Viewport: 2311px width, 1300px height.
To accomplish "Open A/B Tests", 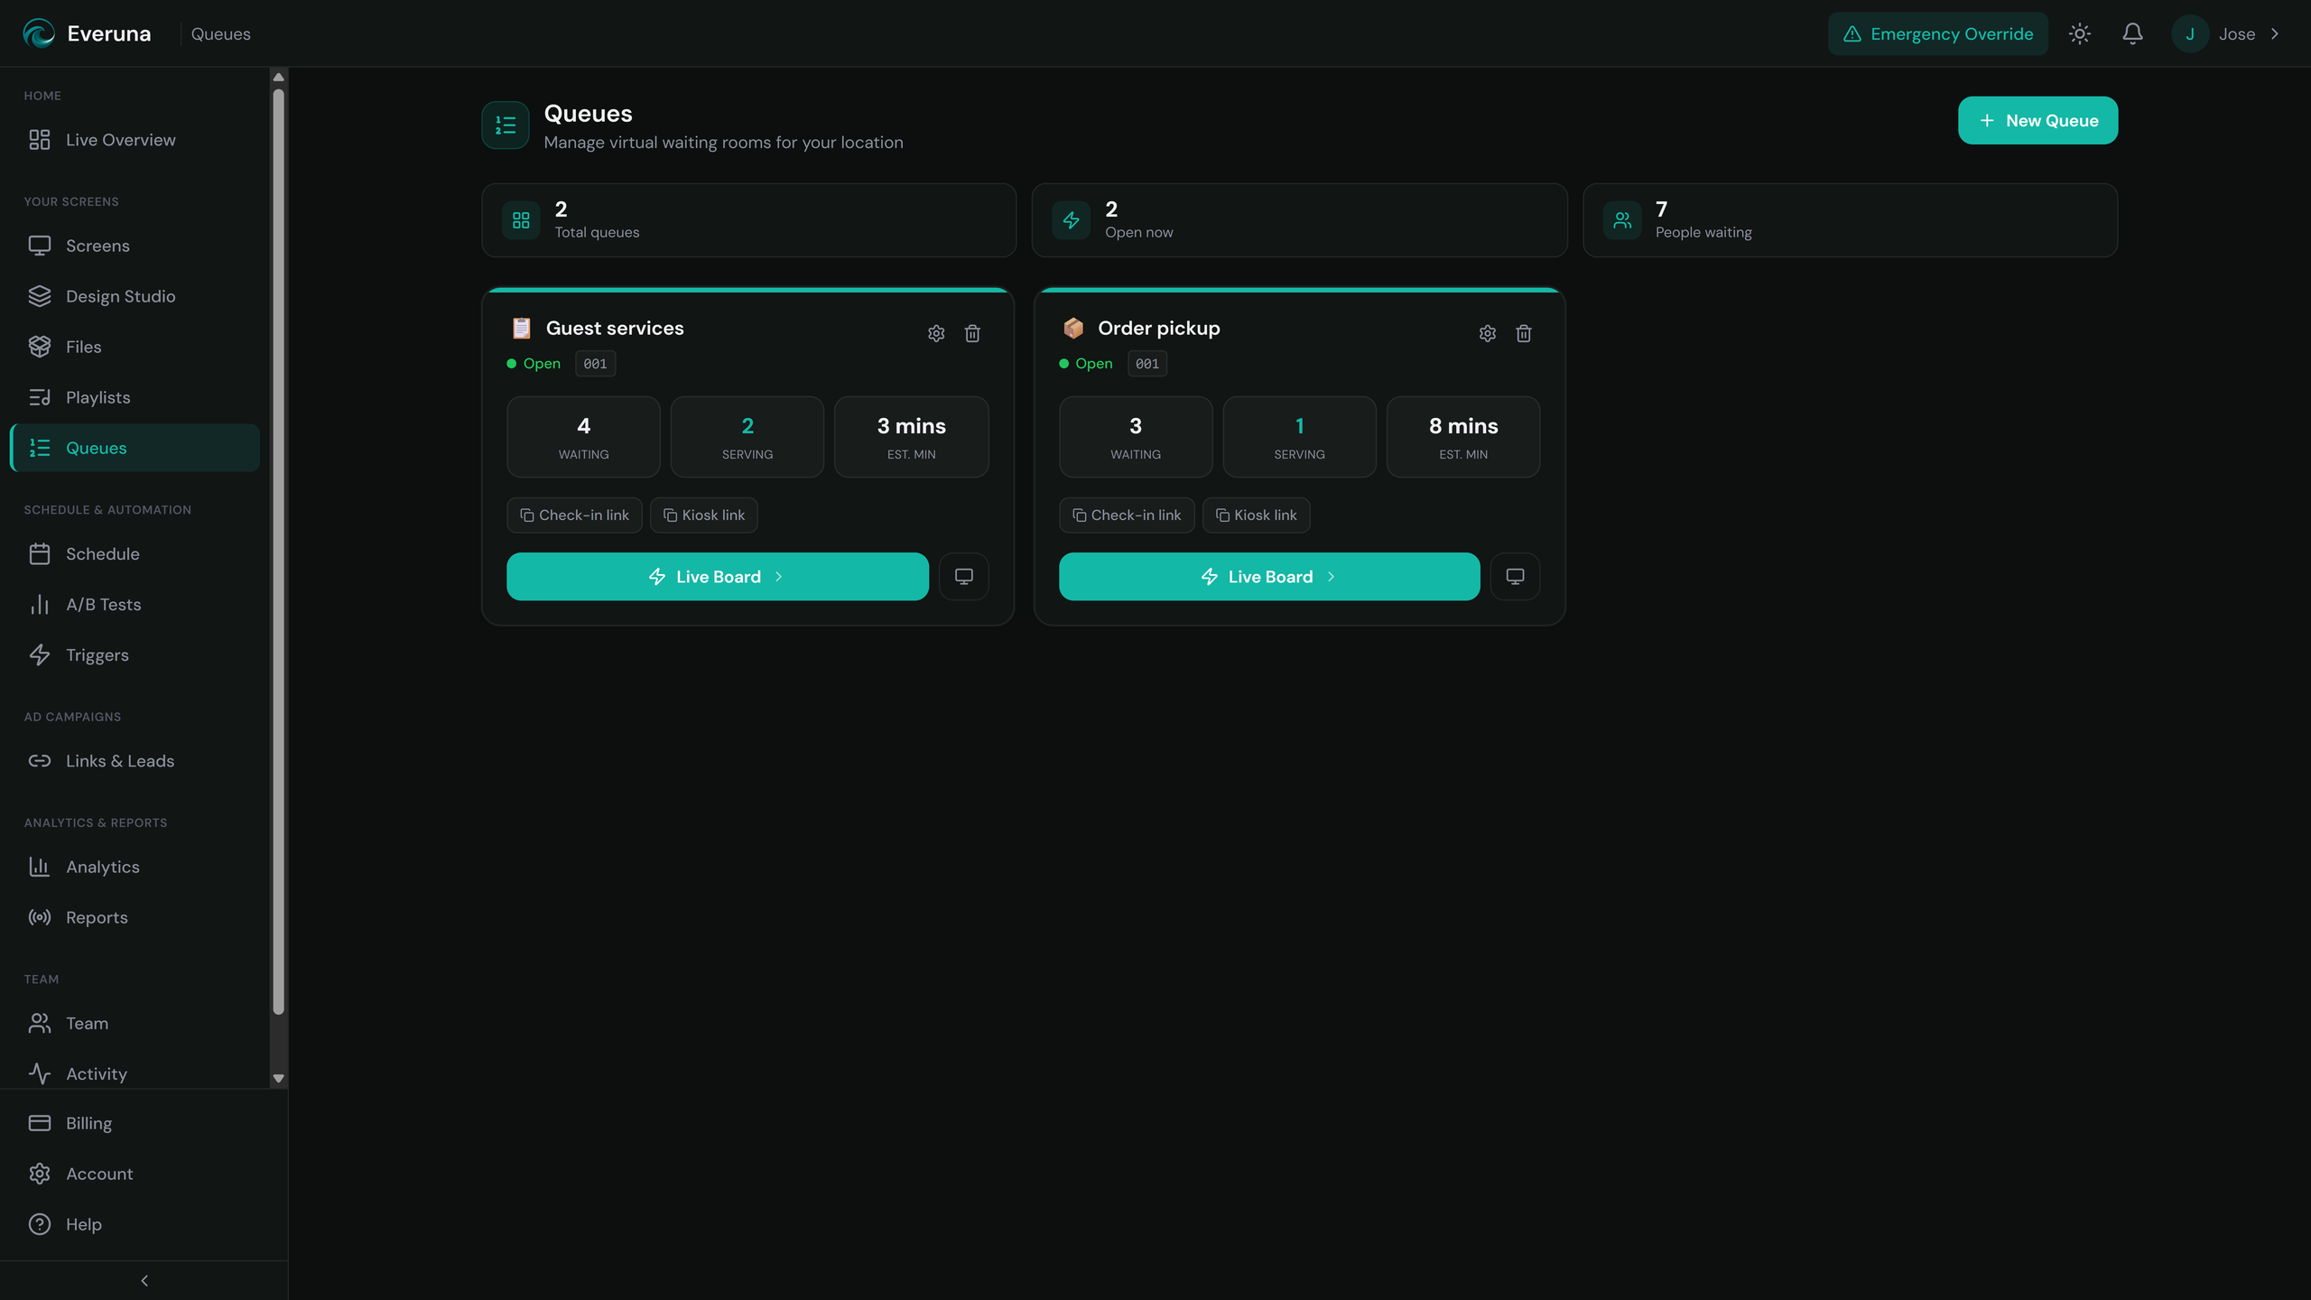I will pyautogui.click(x=135, y=604).
